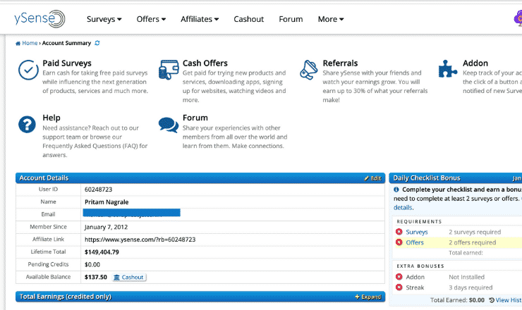Click the bank icon on Cashout button
522x310 pixels.
116,278
